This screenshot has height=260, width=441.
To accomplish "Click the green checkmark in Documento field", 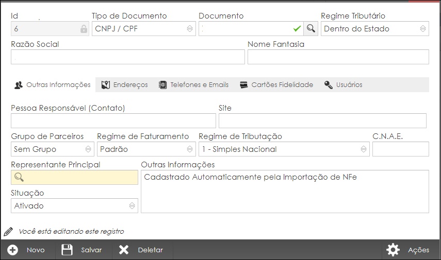I will (297, 28).
